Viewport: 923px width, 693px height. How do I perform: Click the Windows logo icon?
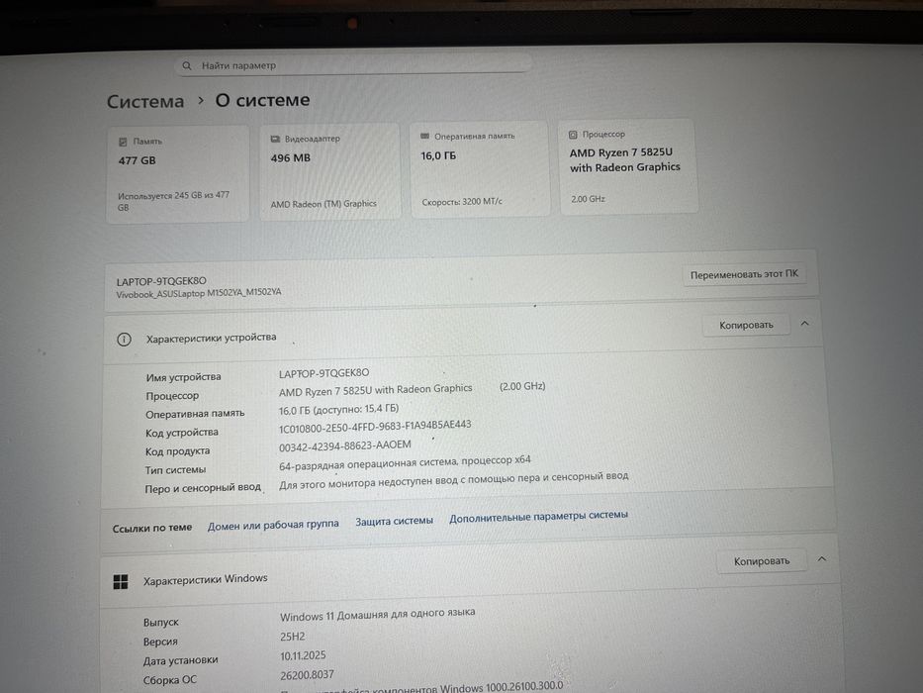point(120,582)
